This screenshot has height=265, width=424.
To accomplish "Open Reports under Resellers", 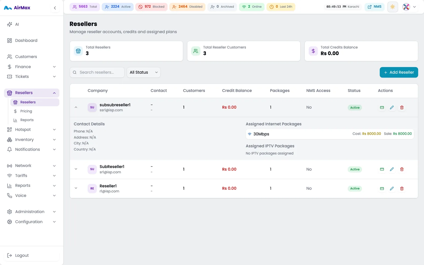I will click(35, 120).
